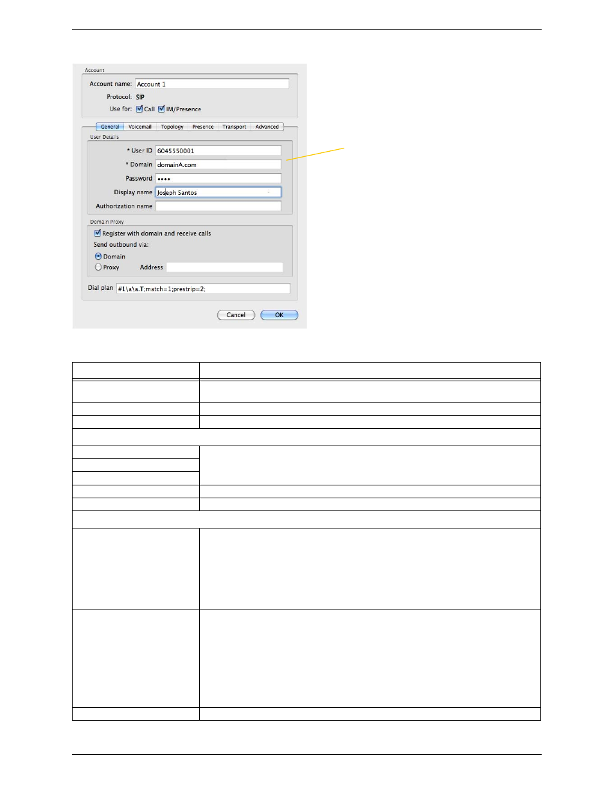Click the proxy Address field
Image resolution: width=613 pixels, height=794 pixels.
pyautogui.click(x=225, y=267)
